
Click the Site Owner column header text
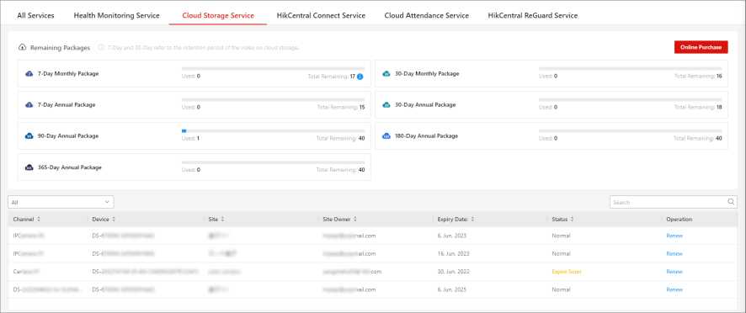pyautogui.click(x=337, y=220)
